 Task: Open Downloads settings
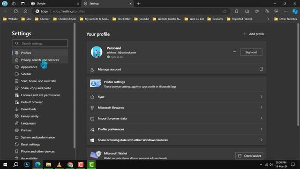point(40,109)
